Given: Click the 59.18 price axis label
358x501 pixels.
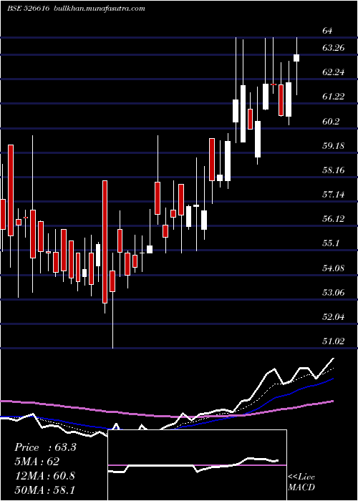Looking at the screenshot, I should point(334,146).
